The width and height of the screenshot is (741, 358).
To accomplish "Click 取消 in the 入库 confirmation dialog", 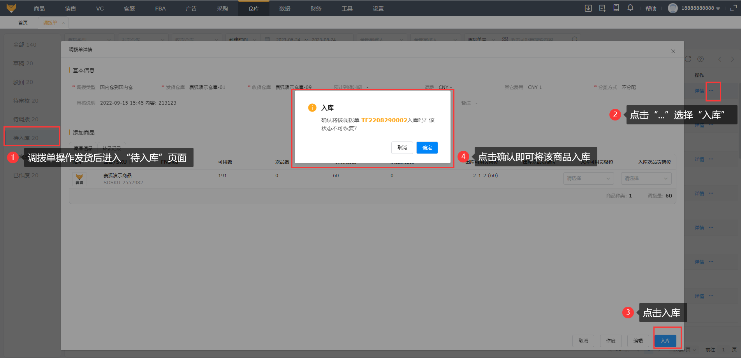I will [x=402, y=148].
